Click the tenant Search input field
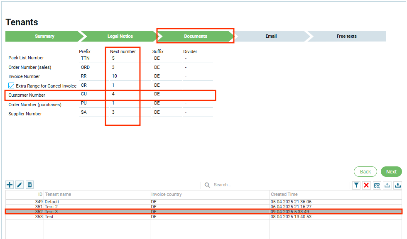The width and height of the screenshot is (407, 239). pyautogui.click(x=280, y=185)
